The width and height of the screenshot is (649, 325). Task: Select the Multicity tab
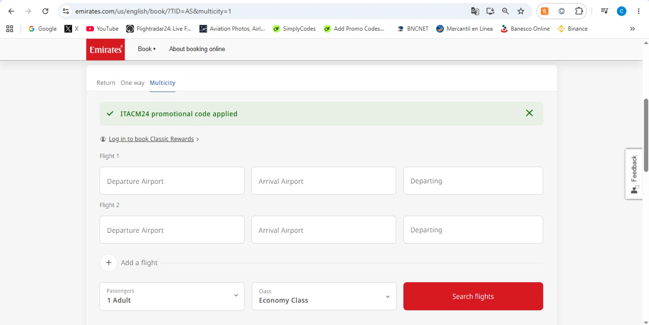tap(163, 83)
